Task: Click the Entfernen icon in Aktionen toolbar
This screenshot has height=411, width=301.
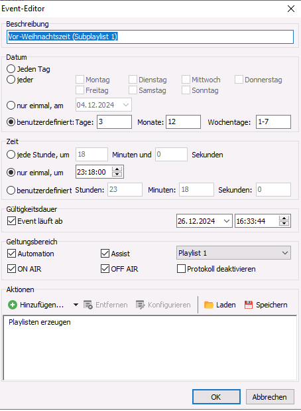Action: [88, 305]
